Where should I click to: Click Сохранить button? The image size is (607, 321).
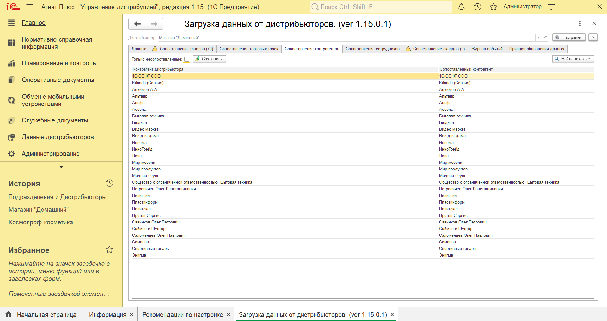click(209, 59)
